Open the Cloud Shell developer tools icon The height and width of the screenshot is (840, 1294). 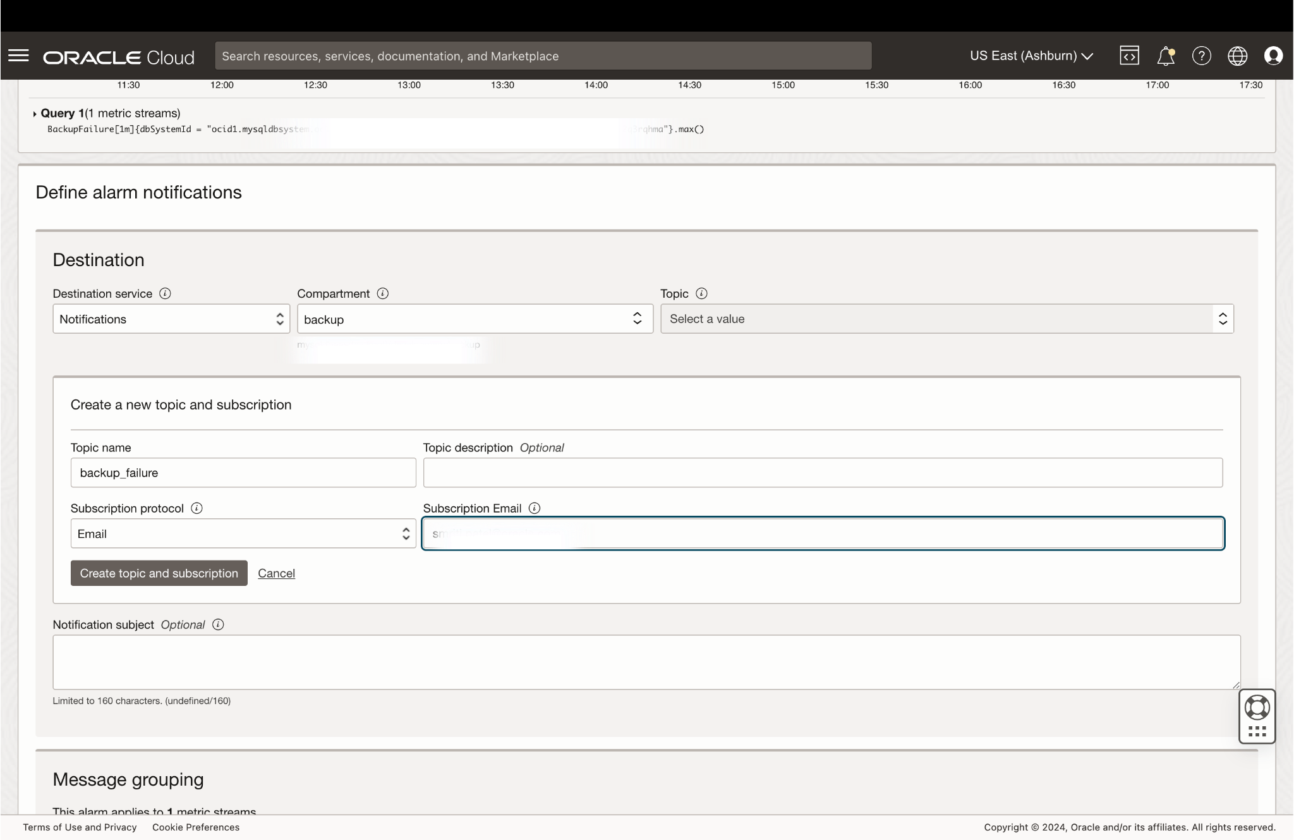click(x=1130, y=56)
